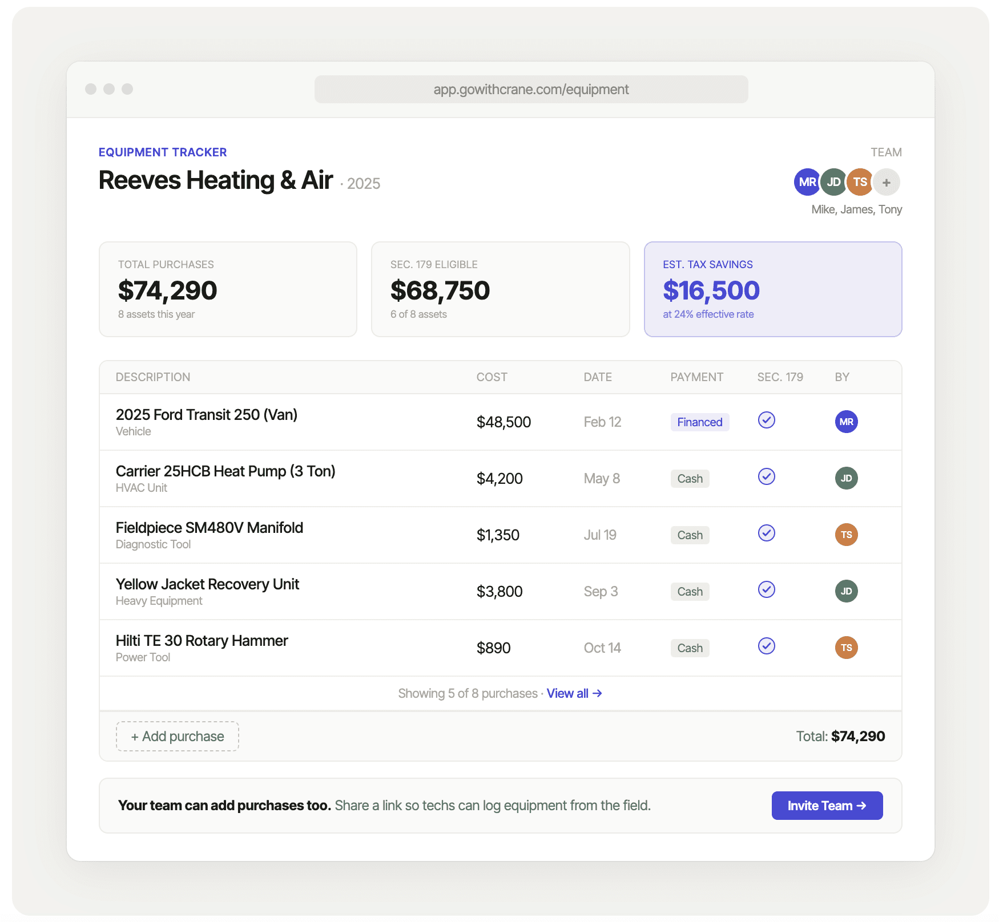Click the JD avatar on the Yellow Jacket row
Screen dimensions: 999x922
(846, 591)
